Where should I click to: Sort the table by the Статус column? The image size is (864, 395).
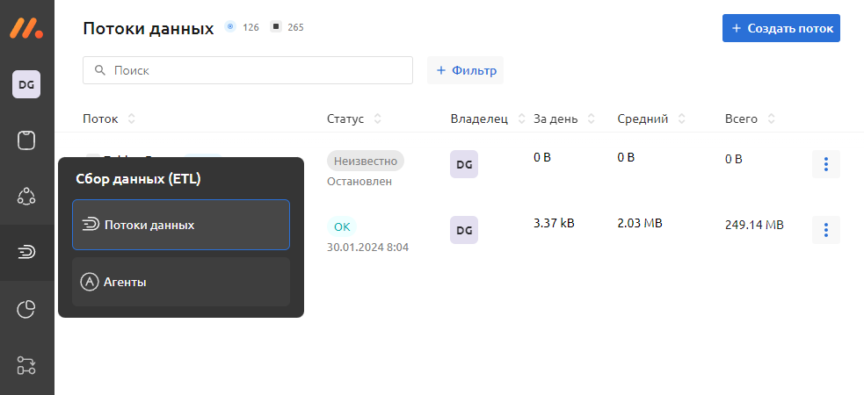coord(377,118)
